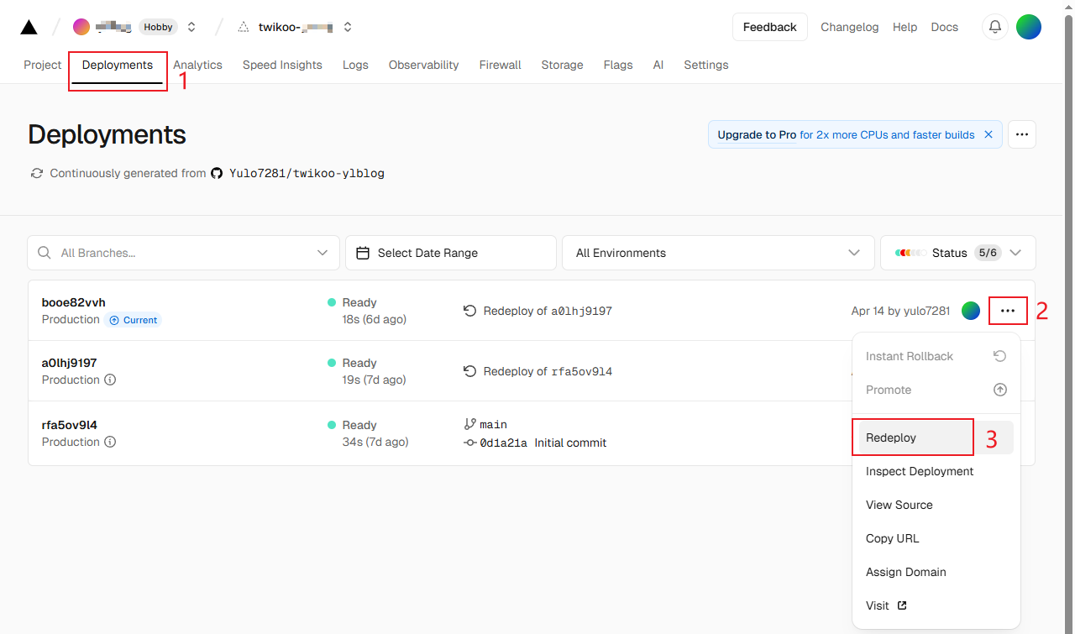Screen dimensions: 1075x634
Task: Expand the Status filter dropdown
Action: click(x=1015, y=253)
